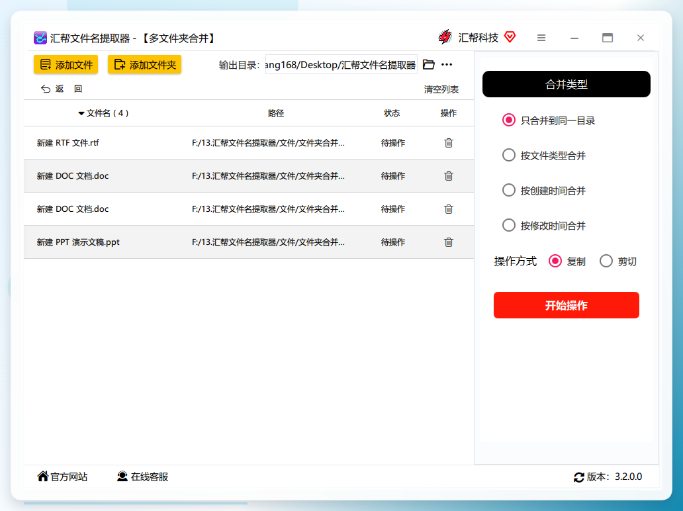Sort by the 文件名 (4) column arrow
The image size is (683, 511).
click(81, 113)
